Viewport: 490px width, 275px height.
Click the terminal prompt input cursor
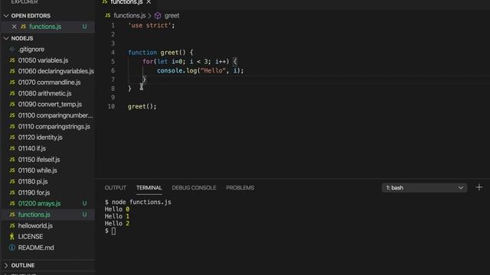113,231
